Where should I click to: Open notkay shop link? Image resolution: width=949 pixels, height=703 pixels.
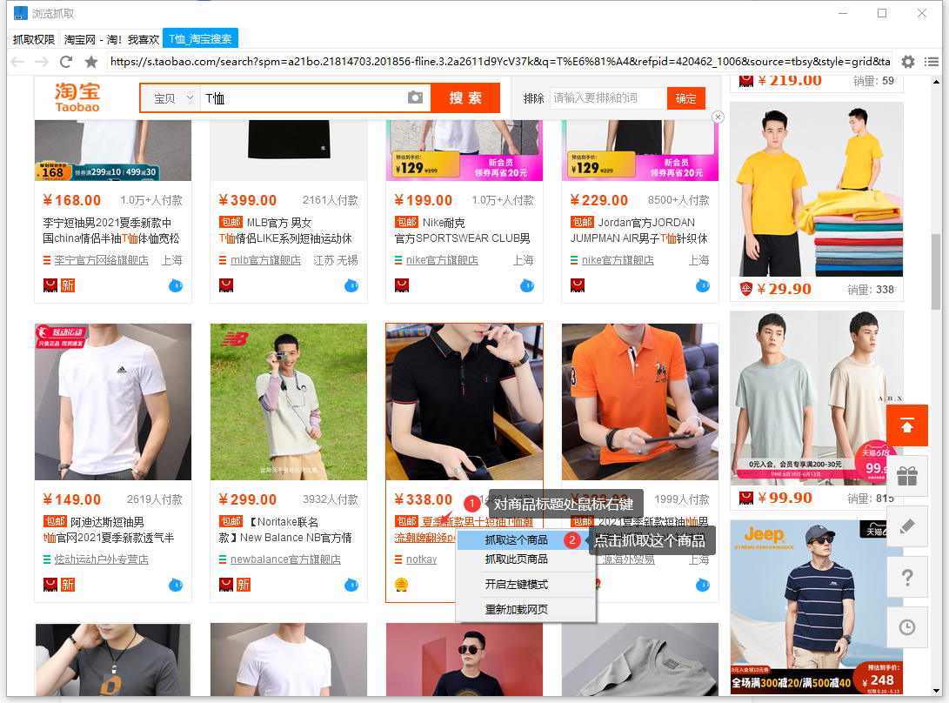pyautogui.click(x=421, y=559)
